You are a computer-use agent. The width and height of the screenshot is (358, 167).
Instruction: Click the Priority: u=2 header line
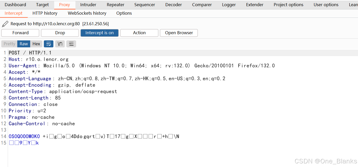pos(27,111)
